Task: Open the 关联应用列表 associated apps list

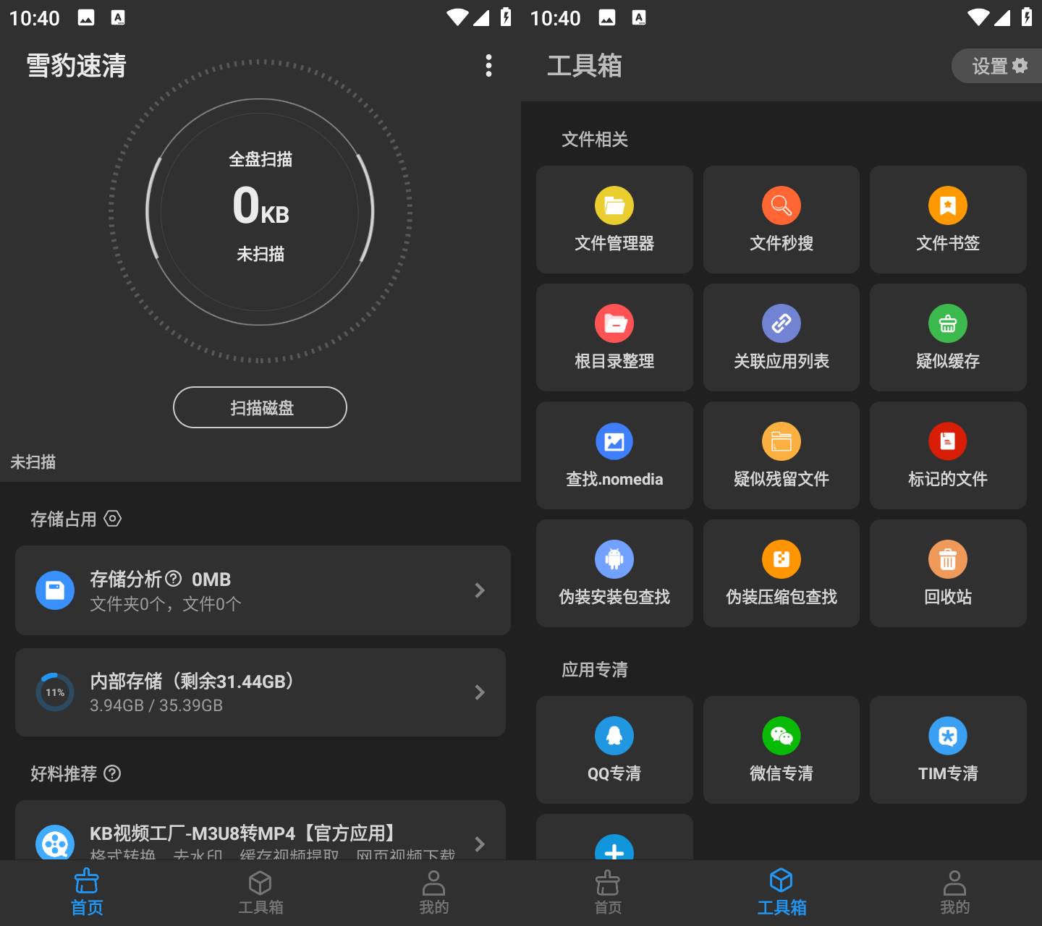Action: [781, 337]
